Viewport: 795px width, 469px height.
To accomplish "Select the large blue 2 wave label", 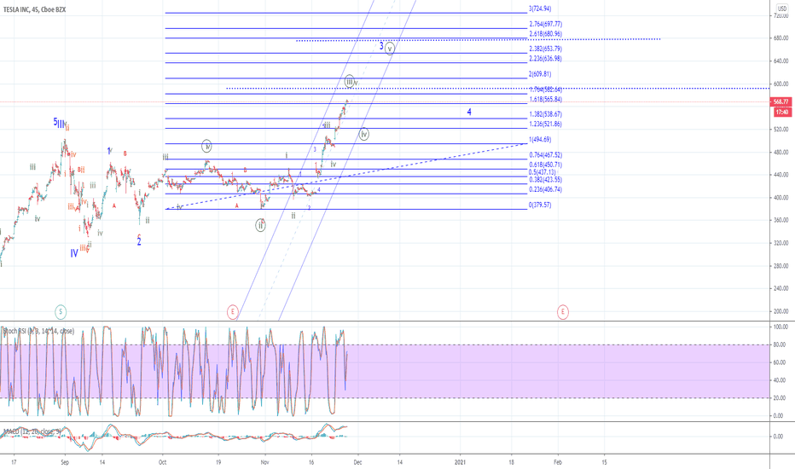I will point(139,242).
